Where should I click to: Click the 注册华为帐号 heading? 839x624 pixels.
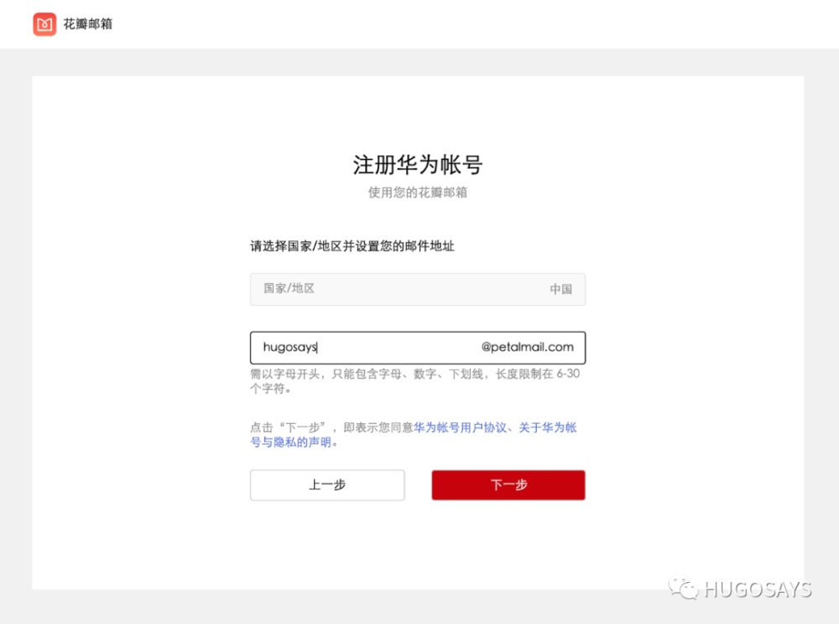click(417, 165)
